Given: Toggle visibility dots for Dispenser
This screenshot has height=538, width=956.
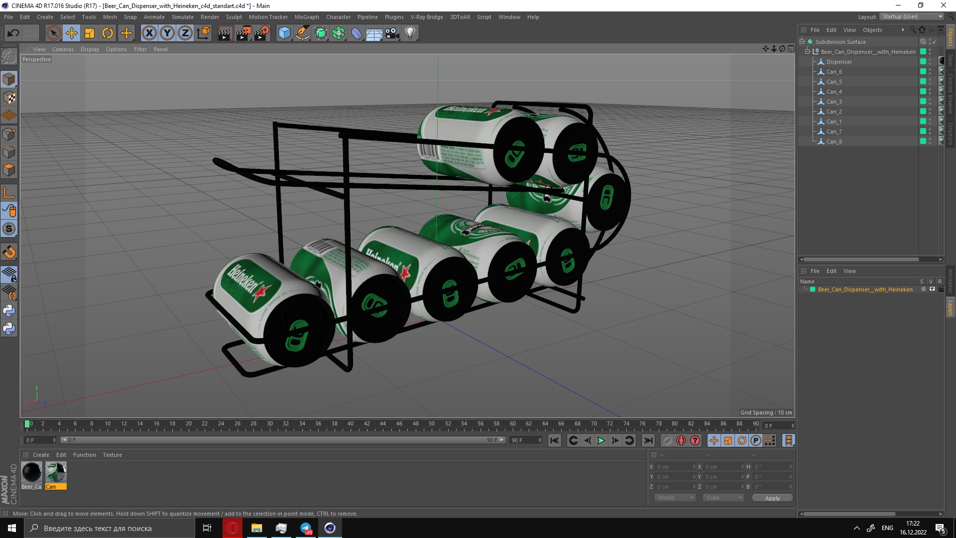Looking at the screenshot, I should click(x=930, y=62).
